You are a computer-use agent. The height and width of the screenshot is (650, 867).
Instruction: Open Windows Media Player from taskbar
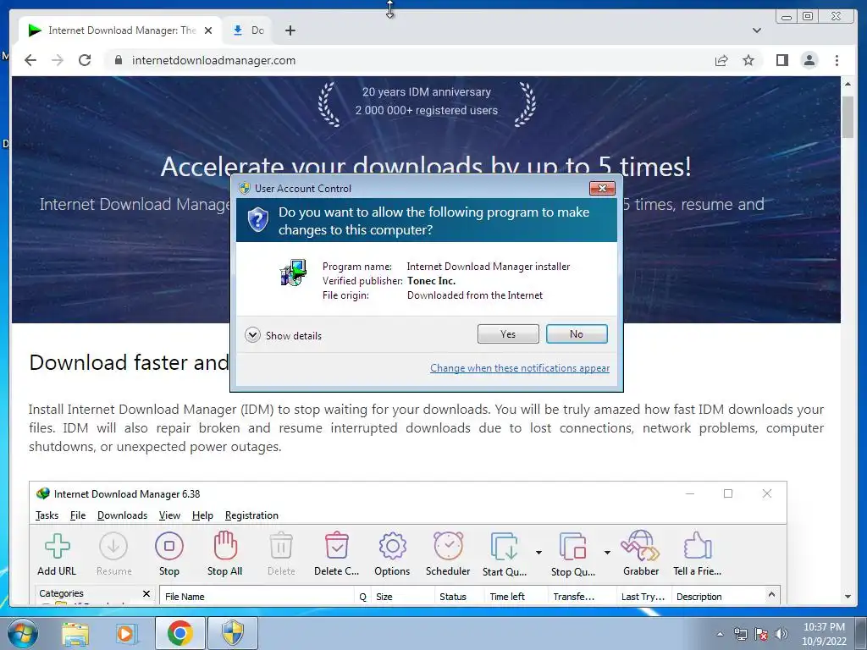tap(125, 633)
